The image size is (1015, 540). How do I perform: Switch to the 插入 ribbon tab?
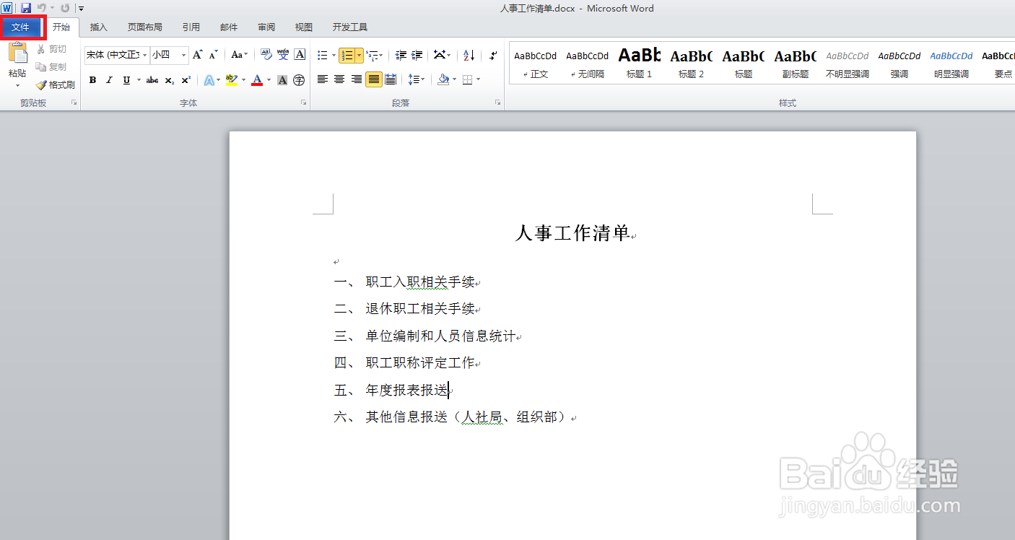[98, 27]
